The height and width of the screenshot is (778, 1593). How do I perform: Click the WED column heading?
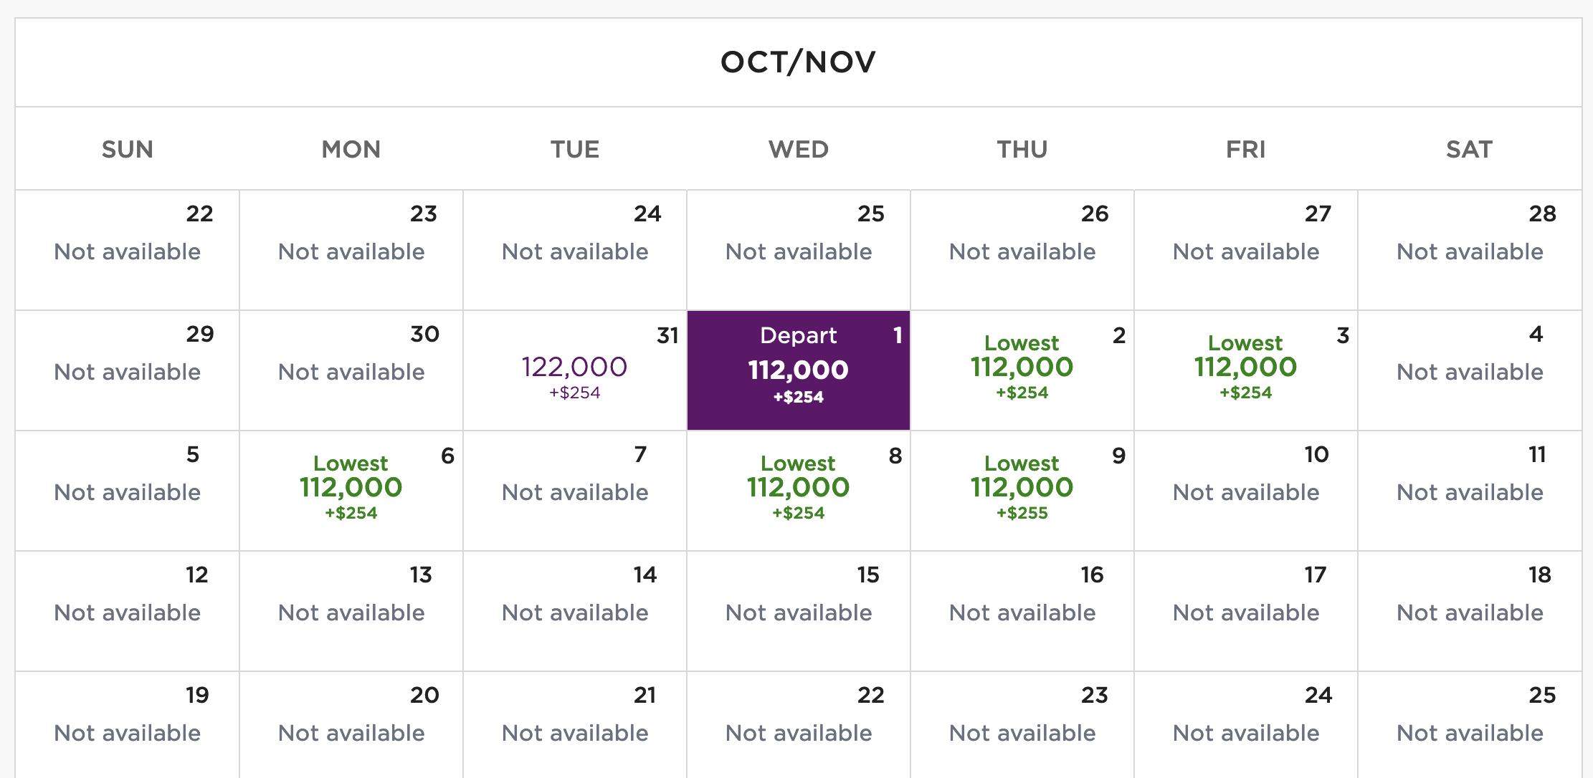pos(799,149)
